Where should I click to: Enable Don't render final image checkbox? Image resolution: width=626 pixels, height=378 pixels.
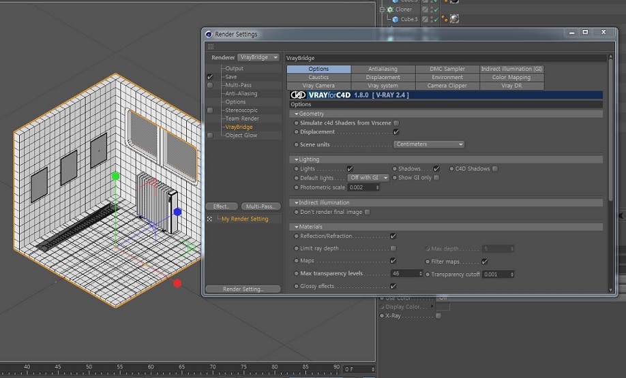click(368, 212)
